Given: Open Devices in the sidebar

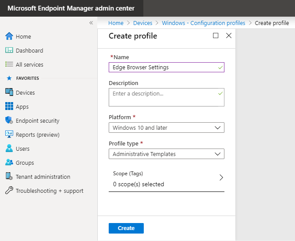Looking at the screenshot, I should [25, 92].
